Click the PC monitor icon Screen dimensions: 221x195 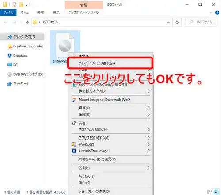9,65
